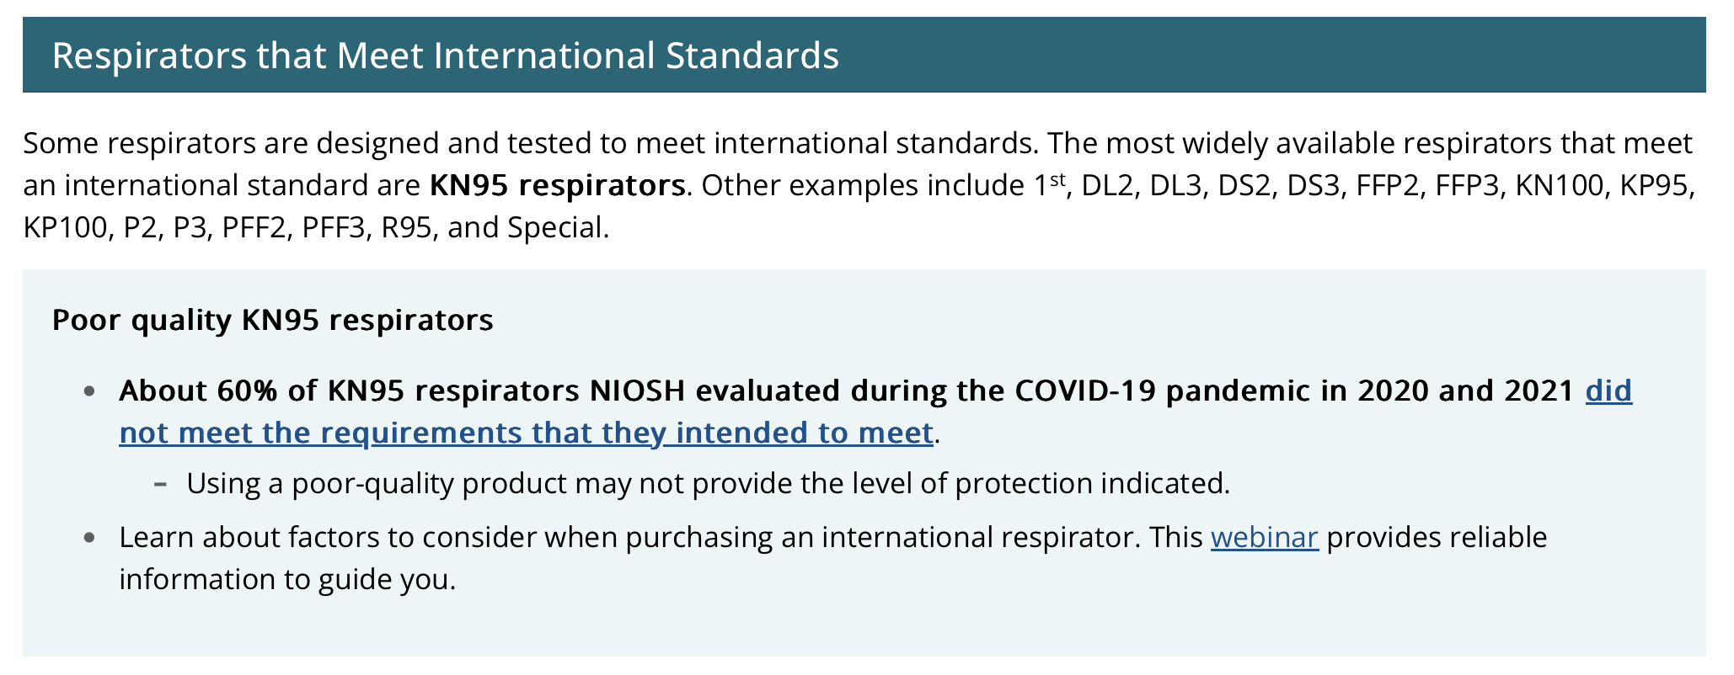Click the "Poor quality KN95 respirators" subheading

pos(272,320)
